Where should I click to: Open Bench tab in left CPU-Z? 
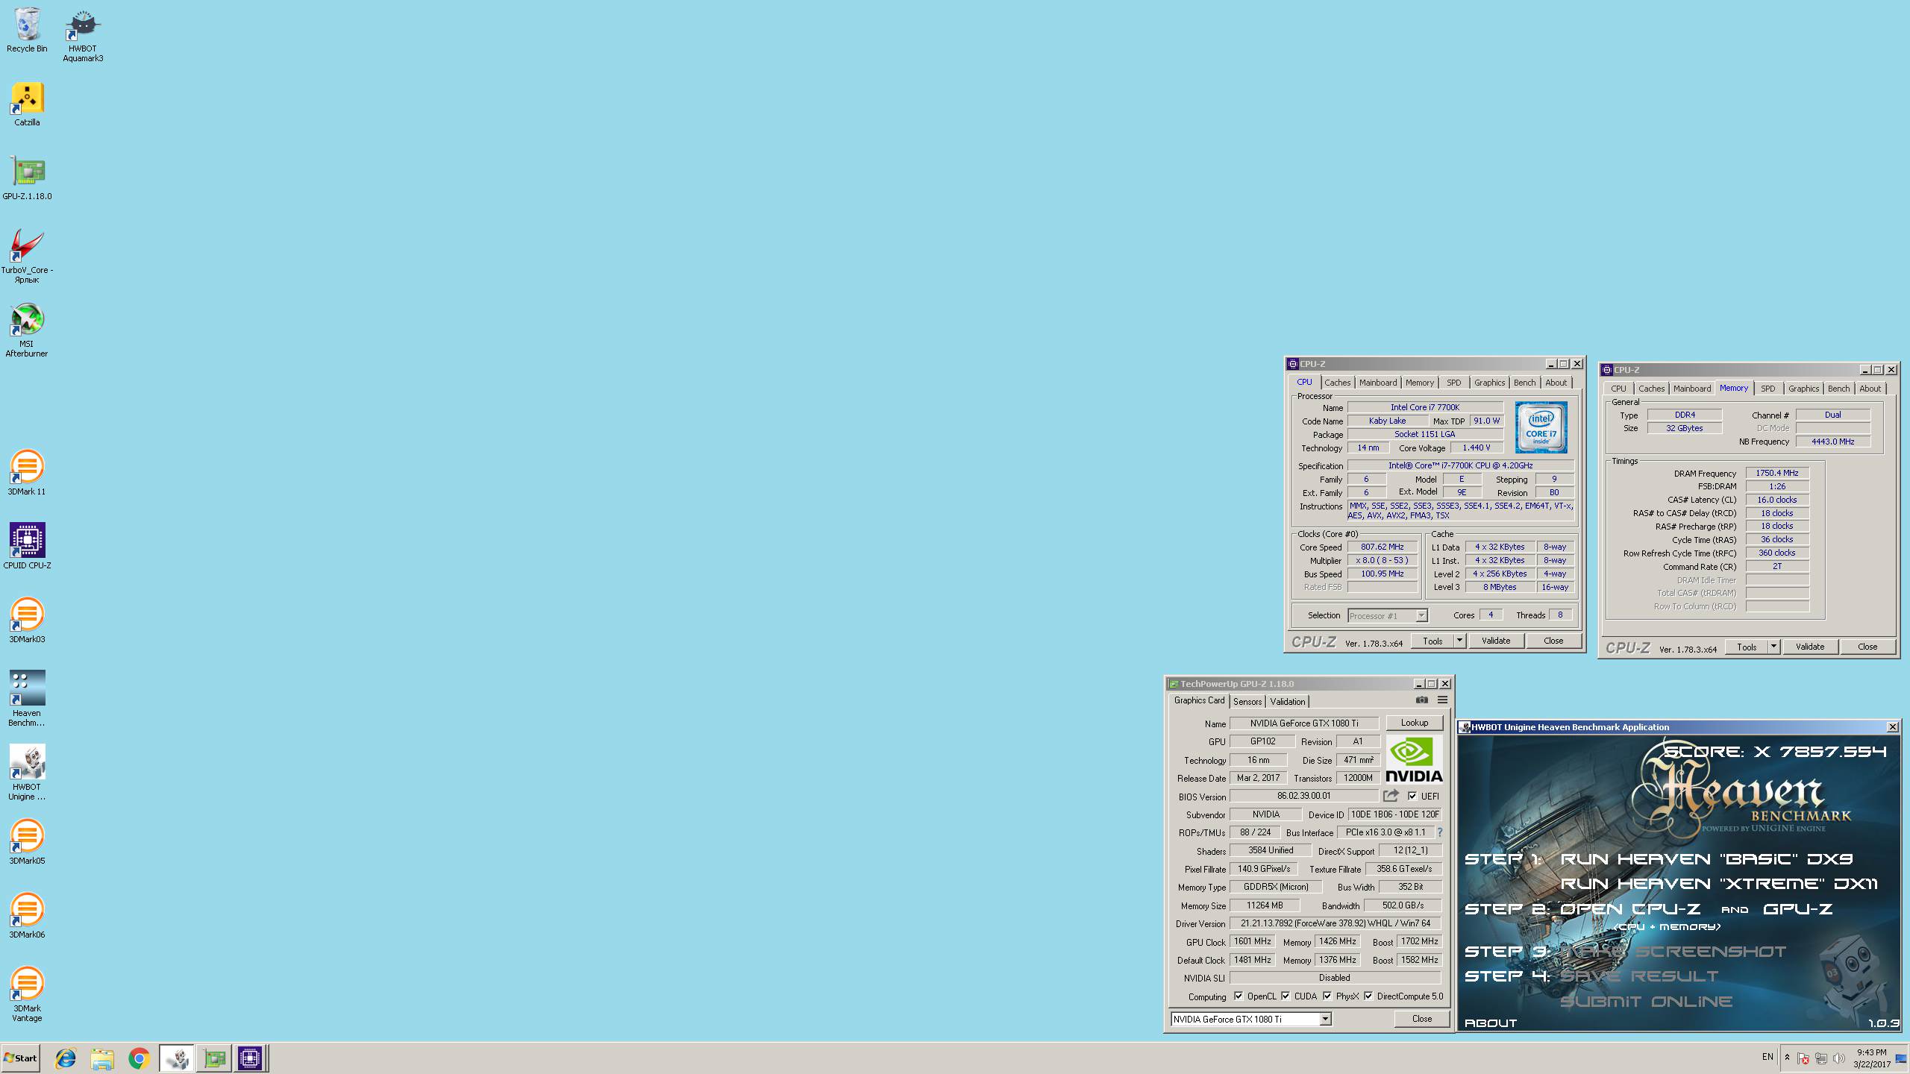click(x=1524, y=383)
